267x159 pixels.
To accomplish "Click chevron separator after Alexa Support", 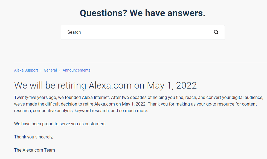I will [x=41, y=70].
